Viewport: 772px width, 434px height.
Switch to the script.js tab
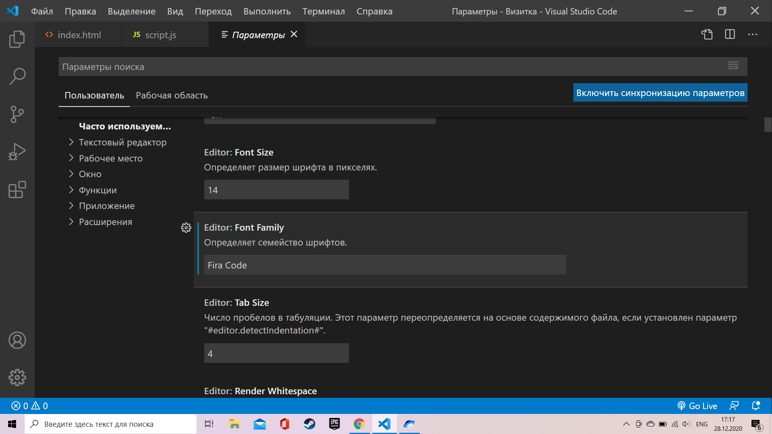(x=165, y=35)
